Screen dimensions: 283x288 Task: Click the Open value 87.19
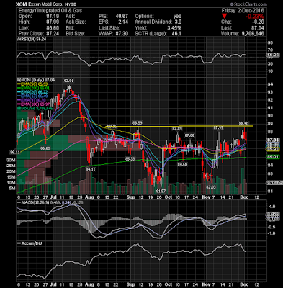point(53,17)
